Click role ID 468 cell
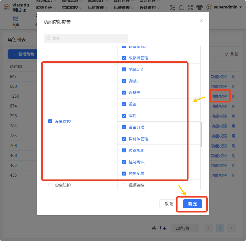This screenshot has height=241, width=246. coord(13,155)
